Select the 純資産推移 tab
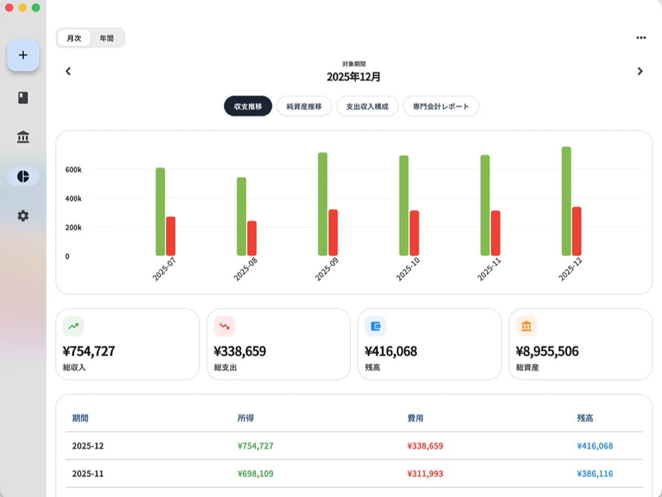The height and width of the screenshot is (497, 662). [304, 106]
